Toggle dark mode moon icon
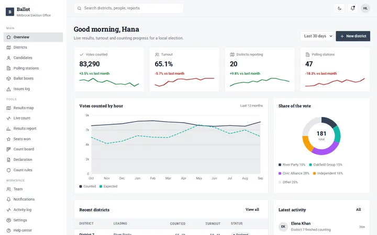The image size is (377, 235). 339,8
